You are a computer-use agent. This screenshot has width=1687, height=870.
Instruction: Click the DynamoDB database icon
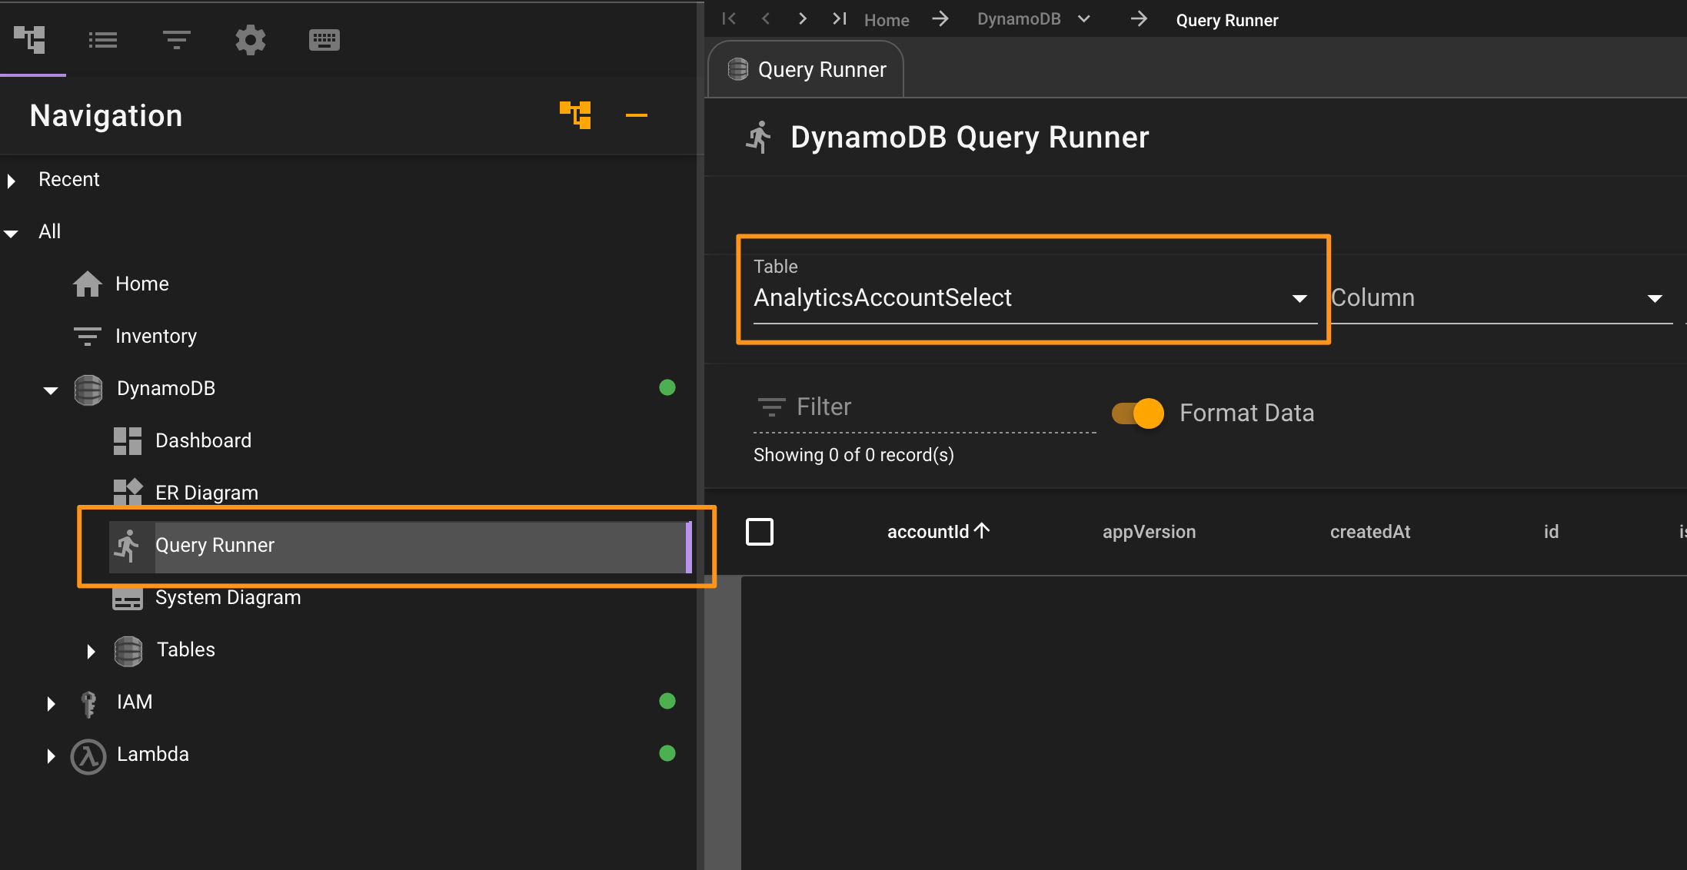tap(88, 387)
